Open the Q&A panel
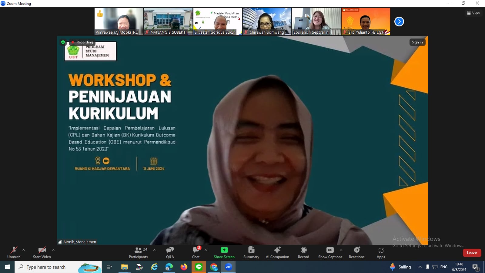Viewport: 485px width, 273px height. [170, 252]
